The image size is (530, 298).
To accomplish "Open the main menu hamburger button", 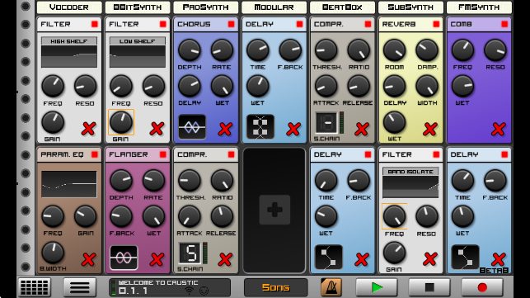I will pos(80,287).
